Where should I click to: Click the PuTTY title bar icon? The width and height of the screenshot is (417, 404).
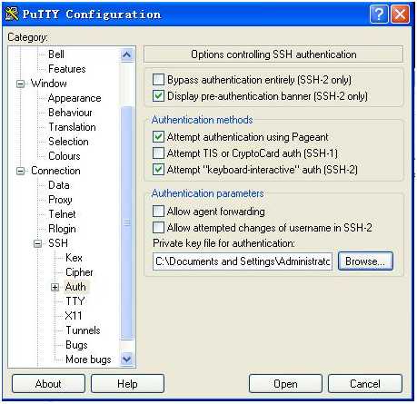point(12,14)
